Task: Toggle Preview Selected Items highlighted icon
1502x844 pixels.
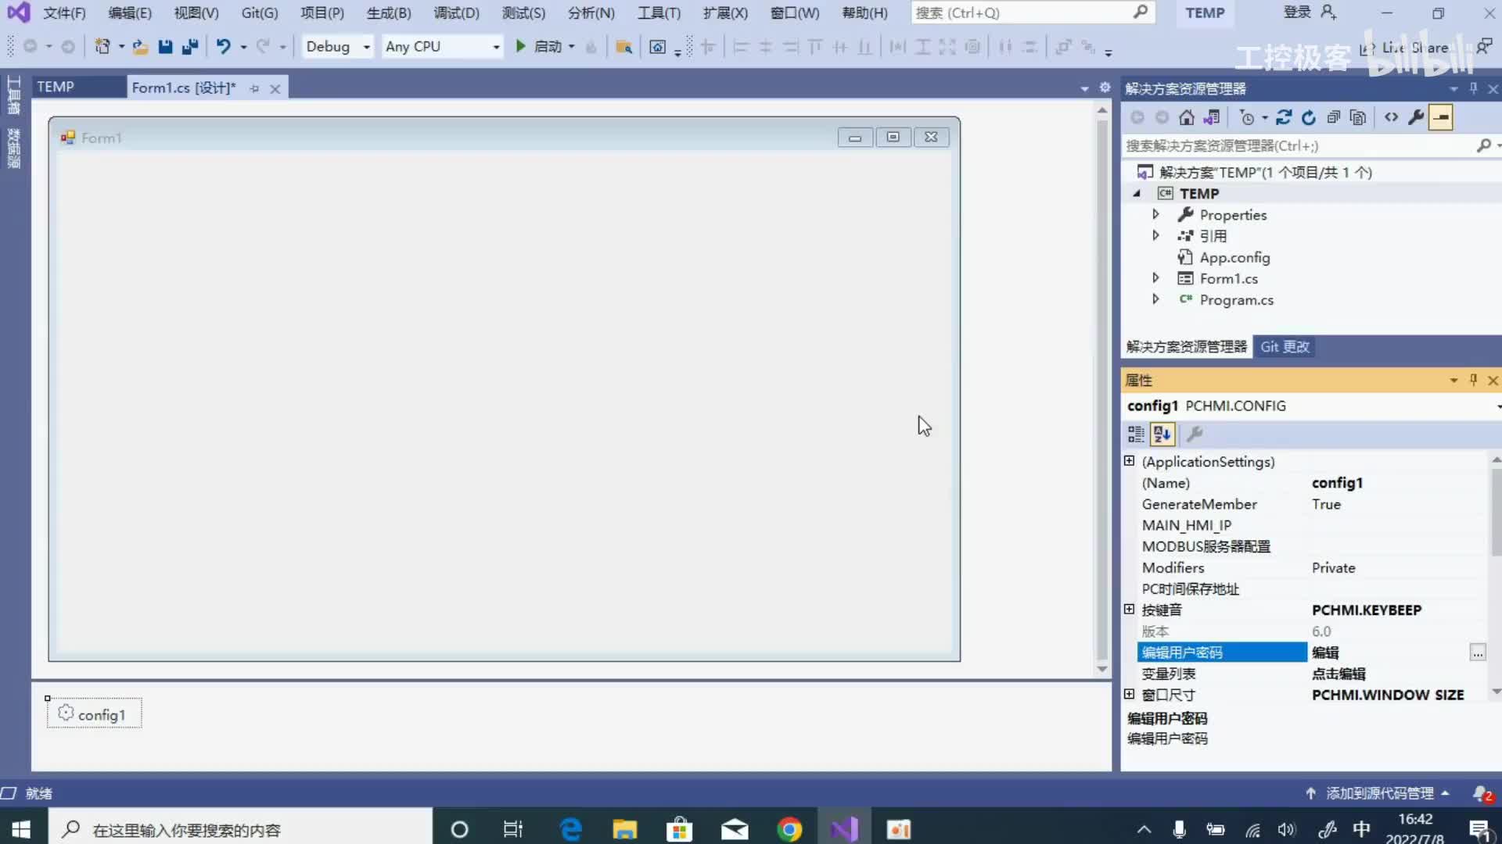Action: tap(1440, 117)
